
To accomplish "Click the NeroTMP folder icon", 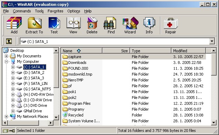I will (65, 80).
